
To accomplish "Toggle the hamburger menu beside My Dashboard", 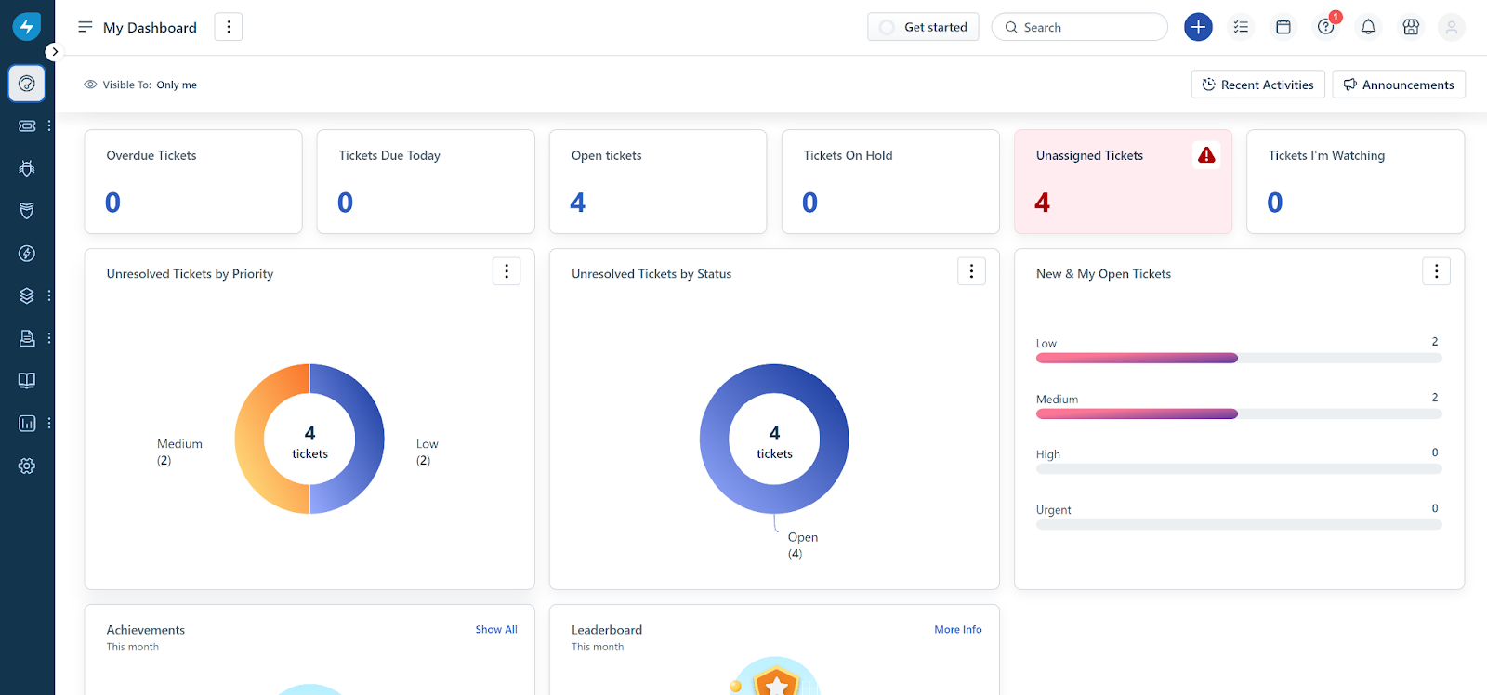I will [86, 27].
